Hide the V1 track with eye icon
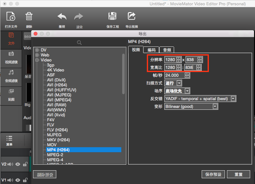The image size is (255, 184). (18, 180)
